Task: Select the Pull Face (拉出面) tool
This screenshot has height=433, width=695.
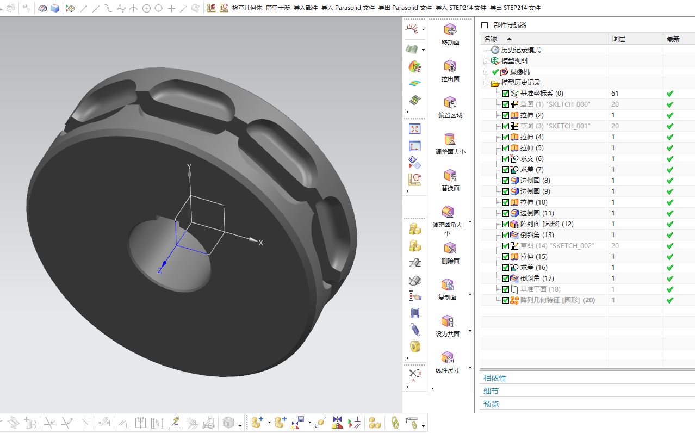Action: [x=450, y=71]
